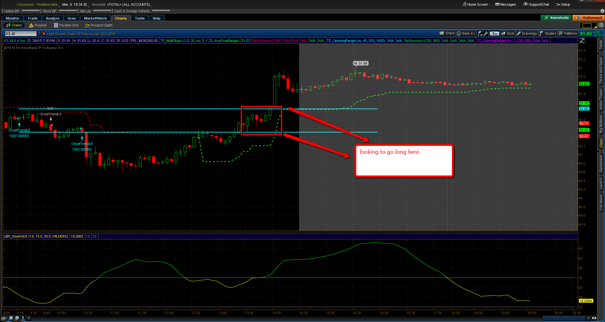This screenshot has height=322, width=605.
Task: Open the Dashboard side tab
Action: (x=601, y=164)
